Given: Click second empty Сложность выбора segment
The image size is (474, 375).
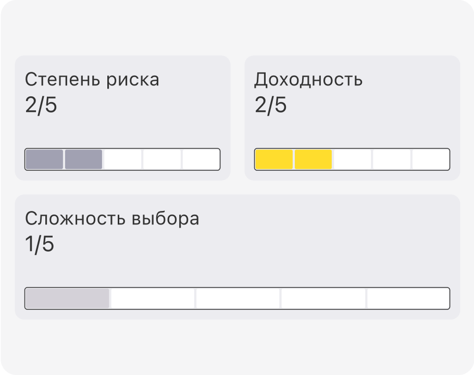Looking at the screenshot, I should pyautogui.click(x=153, y=298).
